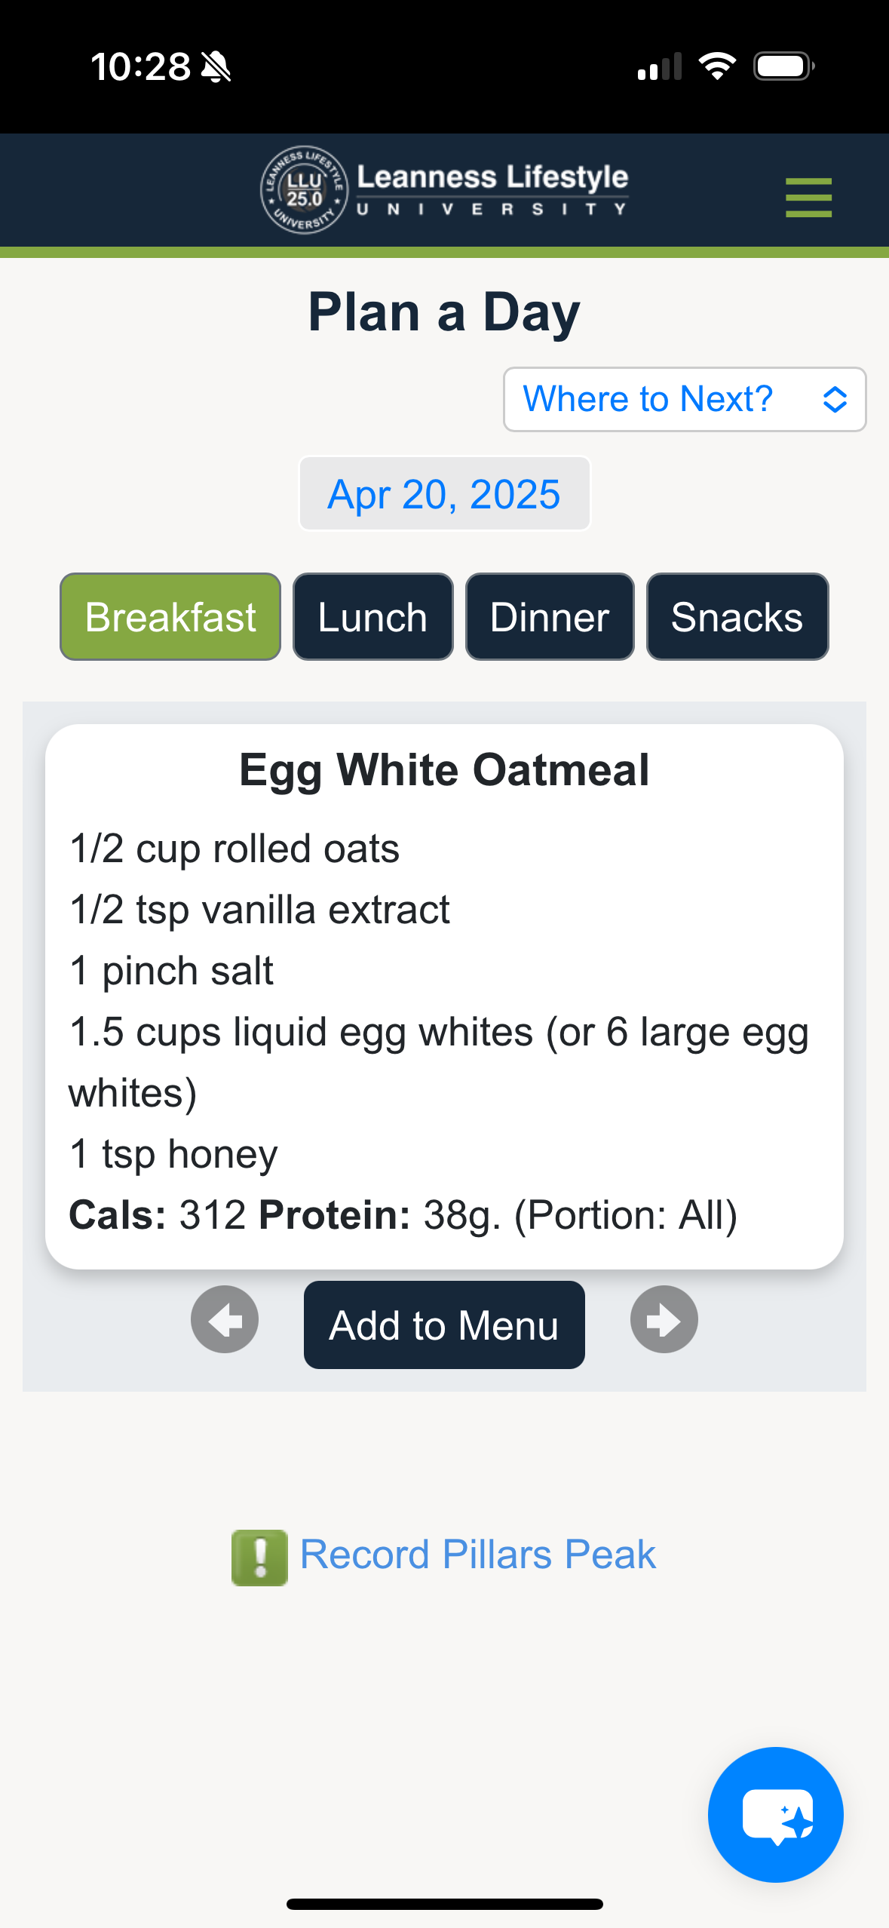Open the blue AI chat bubble
889x1928 pixels.
point(776,1814)
